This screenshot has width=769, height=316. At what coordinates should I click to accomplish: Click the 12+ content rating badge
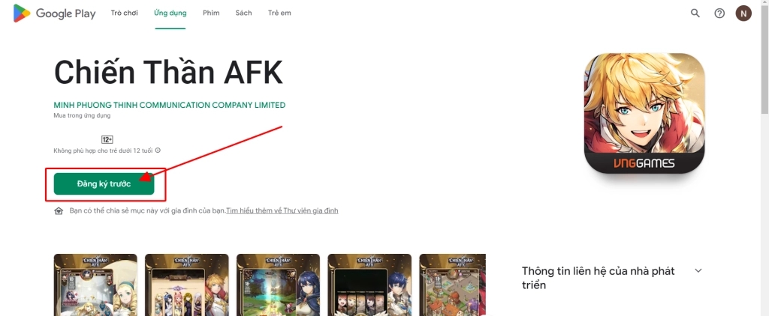click(107, 139)
